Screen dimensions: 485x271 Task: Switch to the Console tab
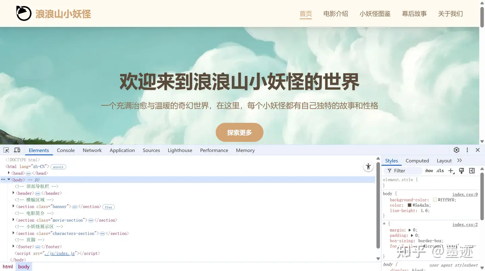tap(66, 150)
